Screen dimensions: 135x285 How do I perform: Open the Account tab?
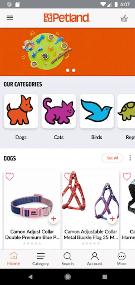pos(95,259)
